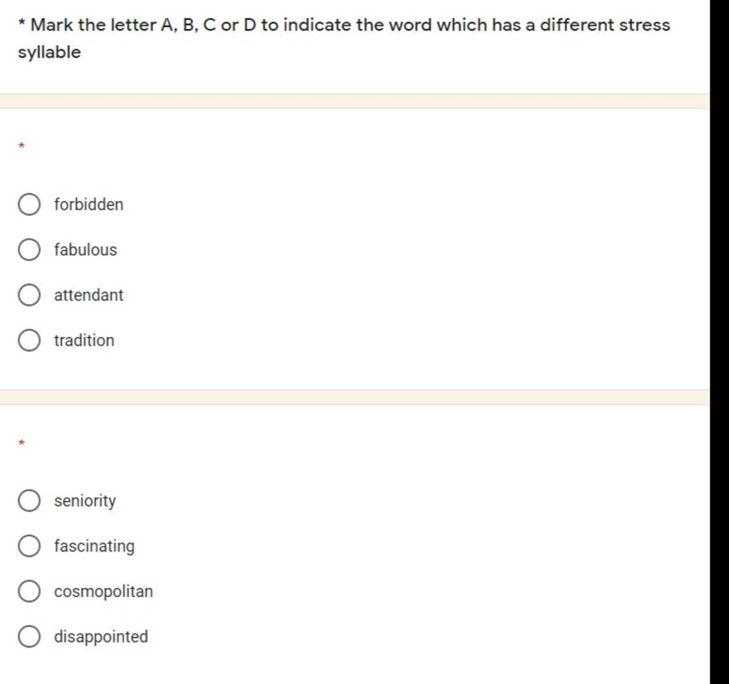Select the radio circle next to forbidden

tap(28, 204)
